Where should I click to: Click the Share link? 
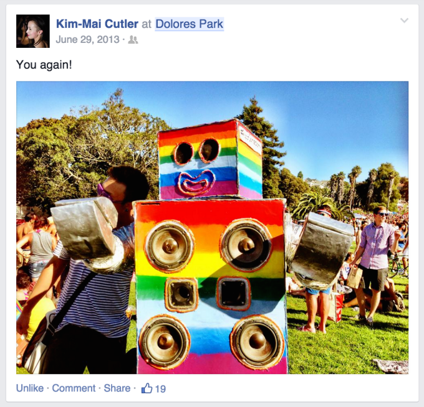point(117,388)
